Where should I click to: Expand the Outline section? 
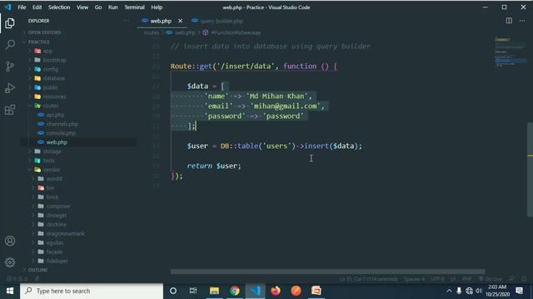click(37, 270)
